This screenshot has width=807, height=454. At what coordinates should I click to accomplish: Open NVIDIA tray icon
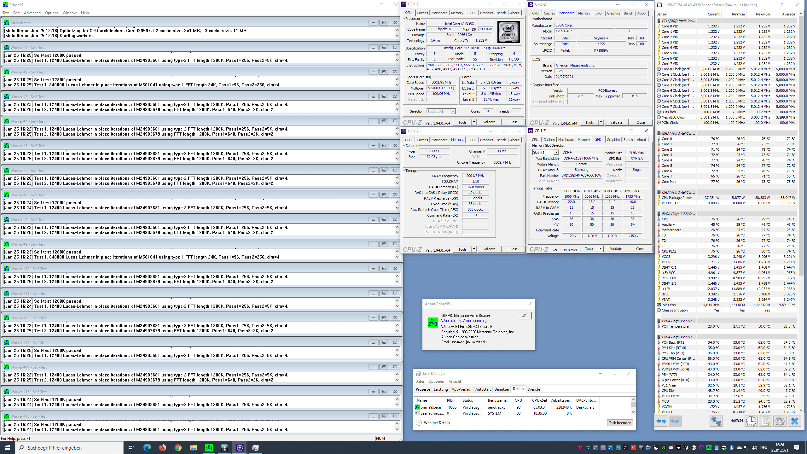(x=664, y=448)
